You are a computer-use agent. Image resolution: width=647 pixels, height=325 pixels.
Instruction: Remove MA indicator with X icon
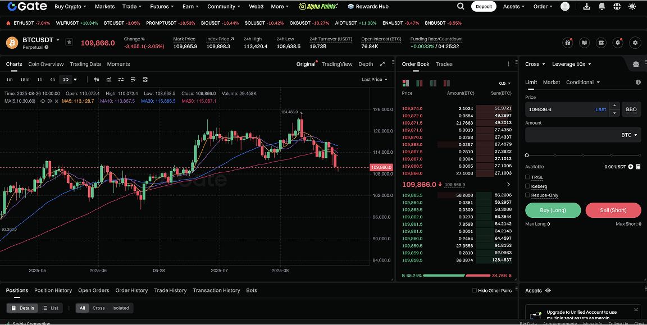[x=57, y=101]
